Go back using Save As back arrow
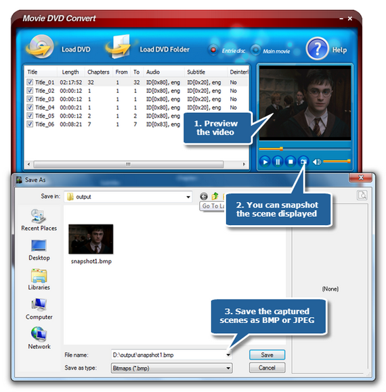This screenshot has height=392, width=386. coord(204,197)
